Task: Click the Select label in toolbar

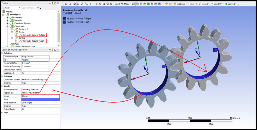Action: click(117, 4)
